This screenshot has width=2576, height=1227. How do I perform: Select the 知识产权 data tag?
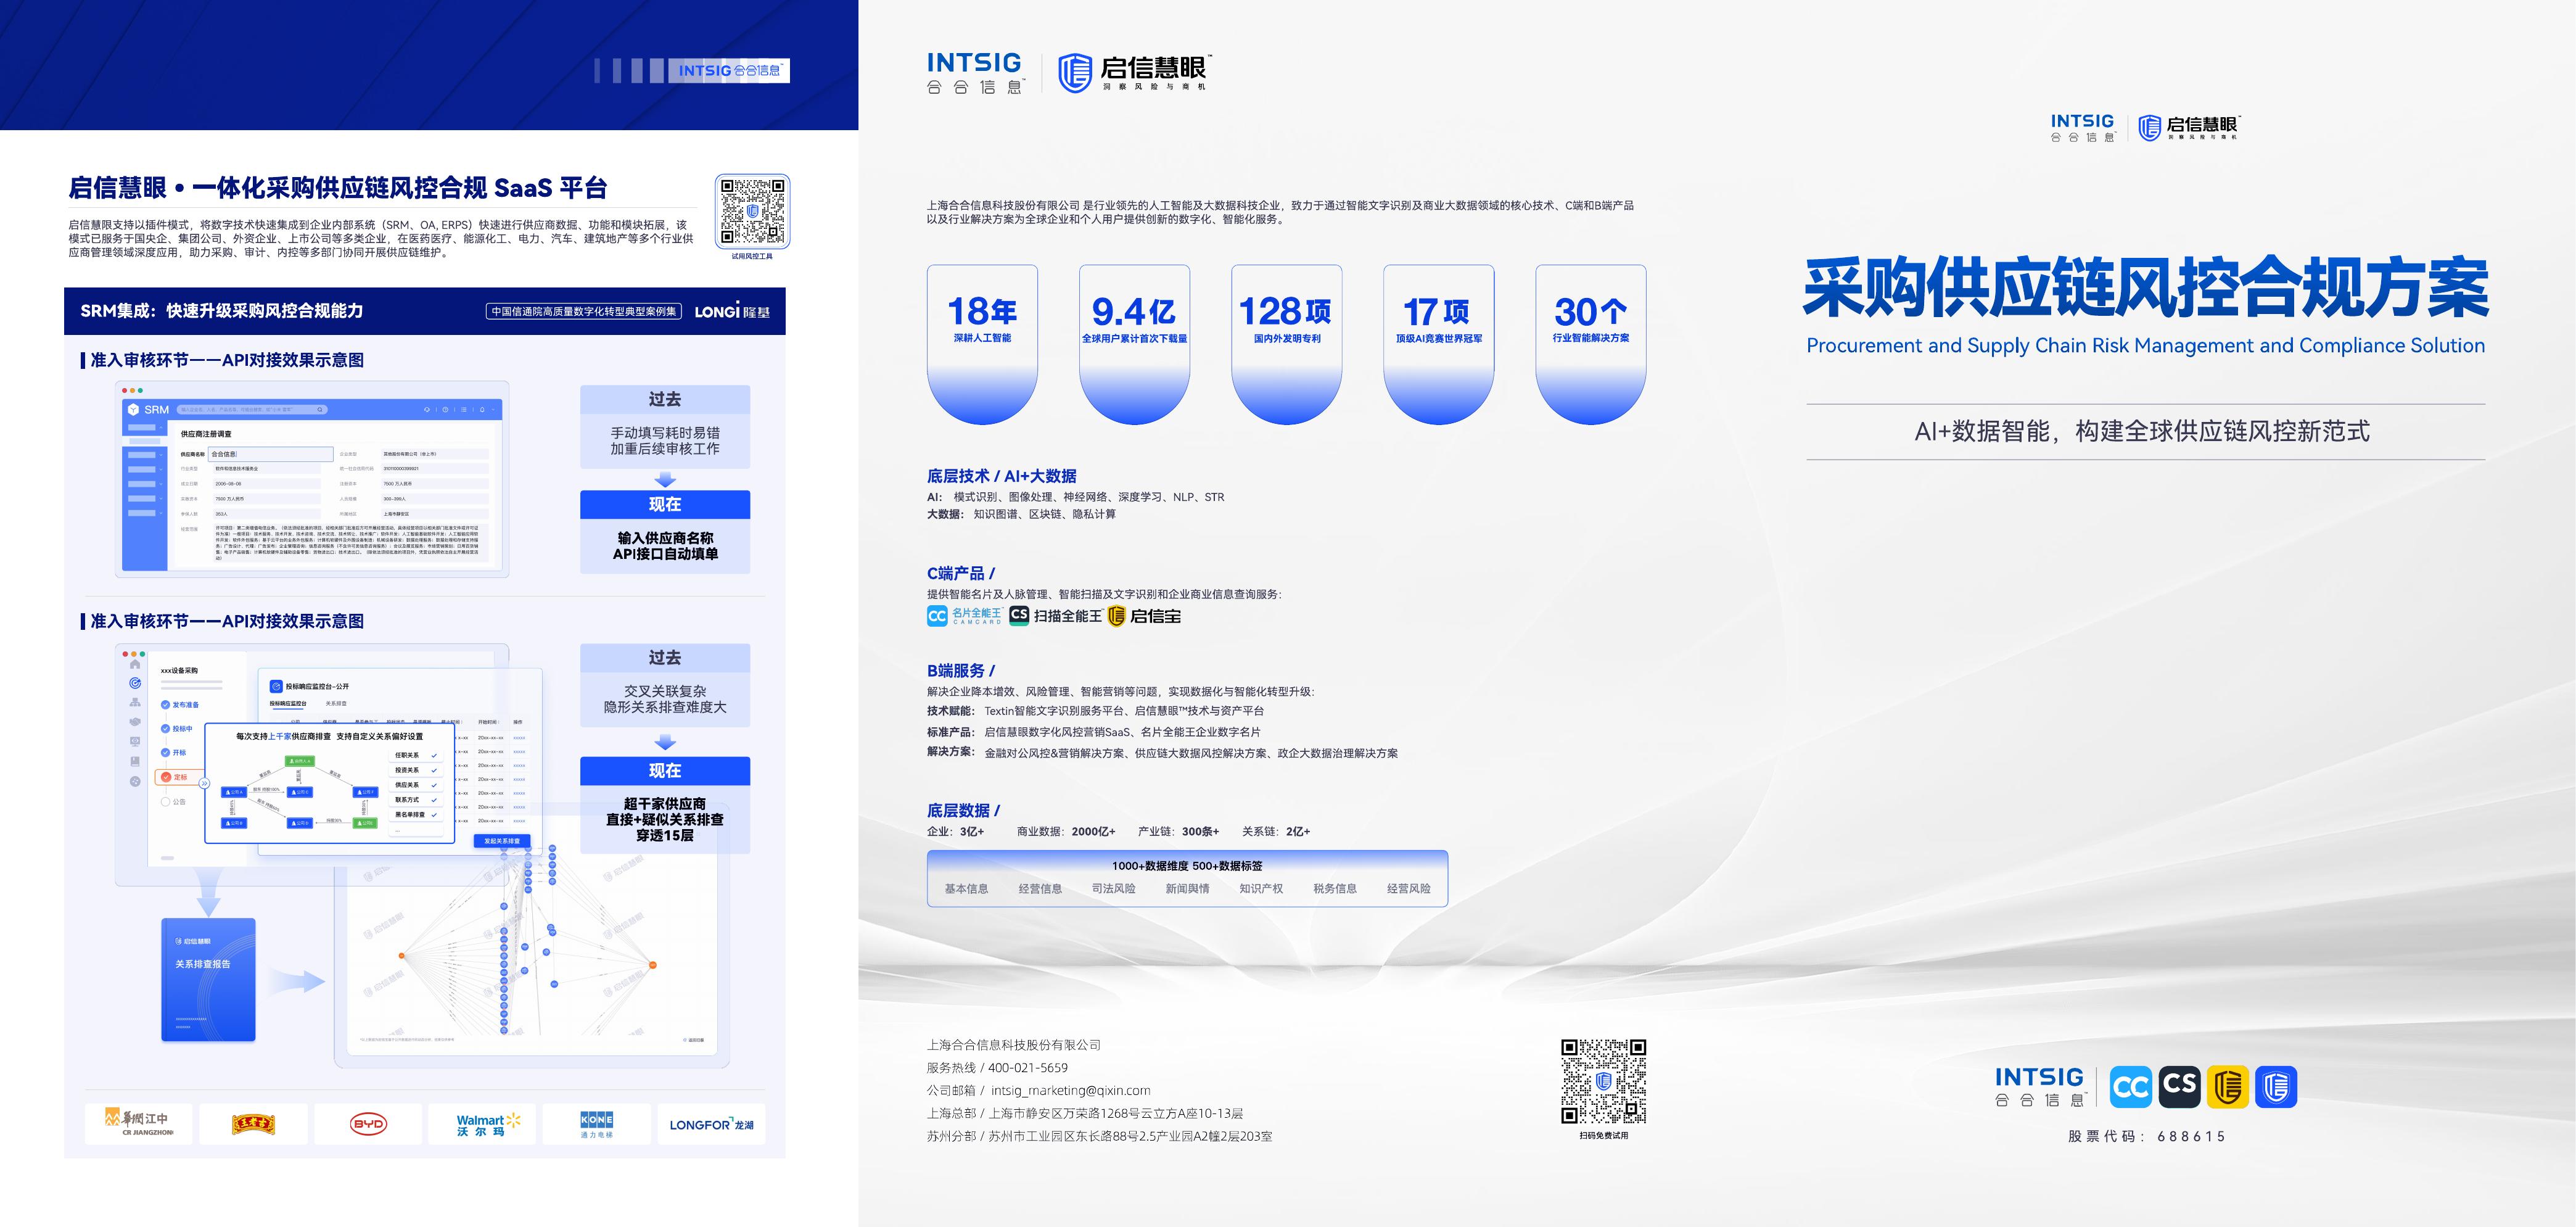point(1261,889)
